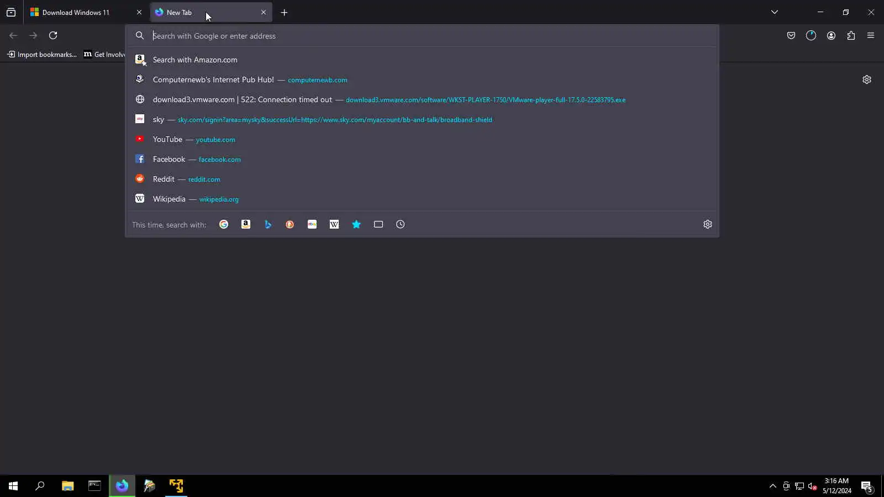Go forward one page
The image size is (884, 497).
pyautogui.click(x=33, y=35)
